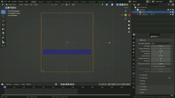Add a new workspace with plus button
The image size is (175, 98).
pyautogui.click(x=115, y=2)
